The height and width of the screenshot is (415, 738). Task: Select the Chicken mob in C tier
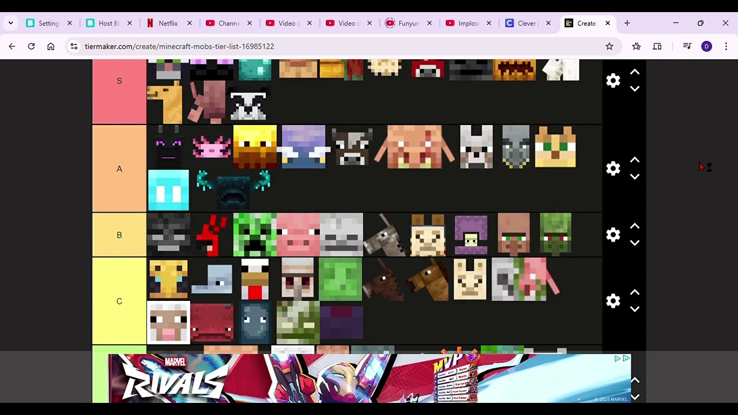click(255, 279)
